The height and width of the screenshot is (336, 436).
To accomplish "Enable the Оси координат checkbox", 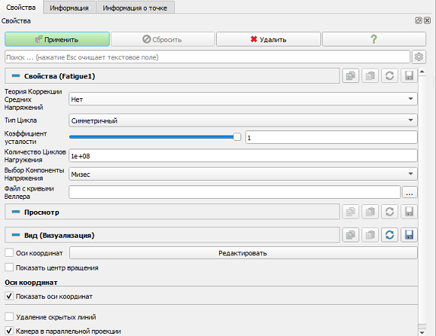I will pyautogui.click(x=9, y=253).
